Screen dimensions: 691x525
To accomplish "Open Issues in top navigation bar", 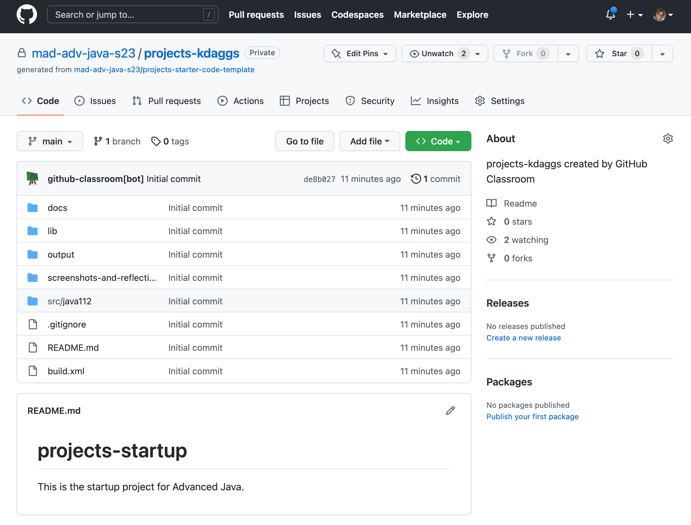I will click(307, 15).
